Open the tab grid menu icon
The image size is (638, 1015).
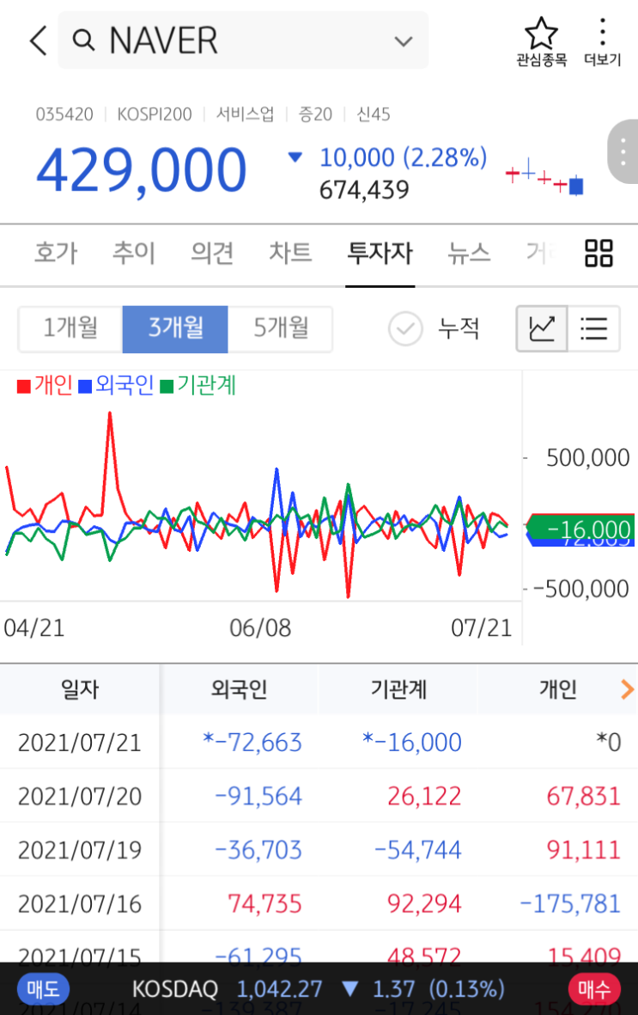coord(599,253)
